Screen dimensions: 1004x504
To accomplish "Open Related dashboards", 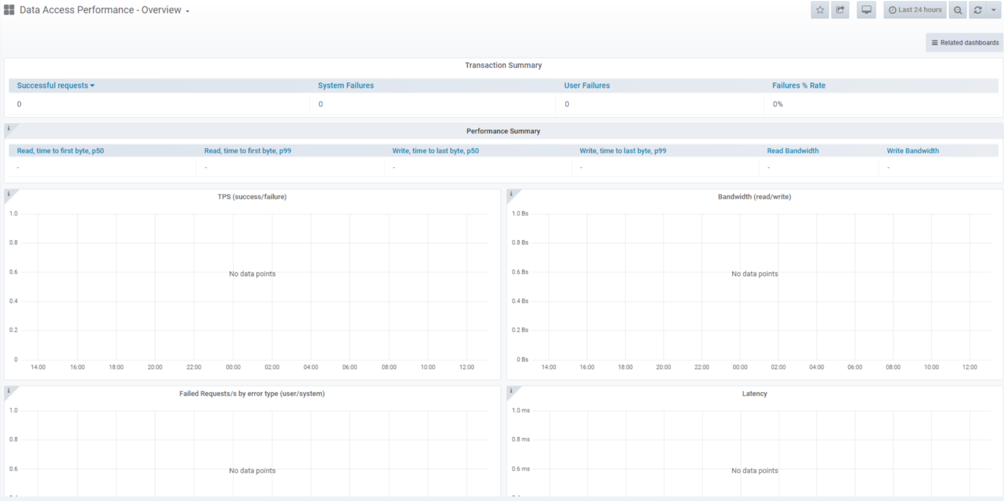I will click(x=964, y=42).
